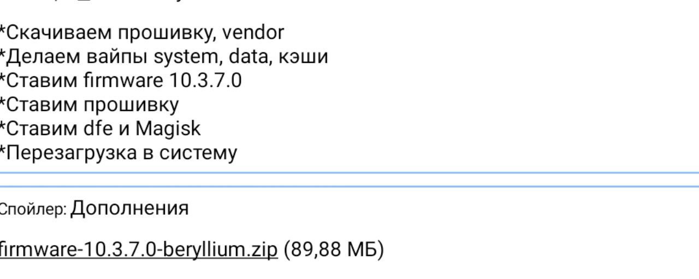Click the line 'Скачиваем прошивку, vendor'

pos(142,33)
